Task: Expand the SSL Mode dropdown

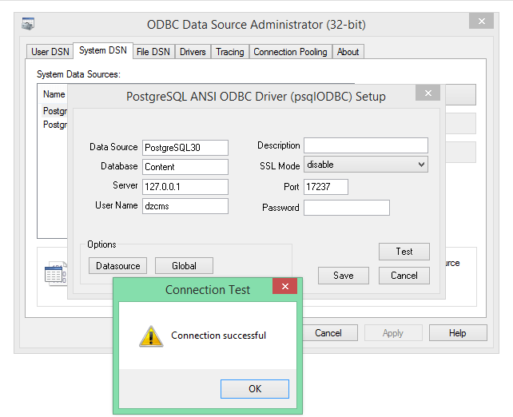Action: click(x=366, y=165)
